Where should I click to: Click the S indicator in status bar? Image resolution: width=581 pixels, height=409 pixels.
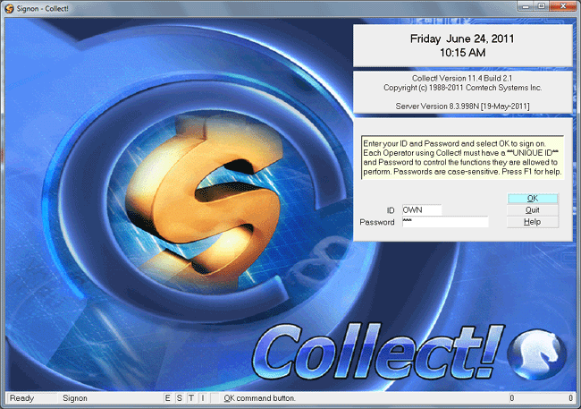coord(180,398)
